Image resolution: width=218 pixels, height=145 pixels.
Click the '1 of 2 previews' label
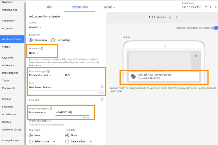pyautogui.click(x=157, y=17)
